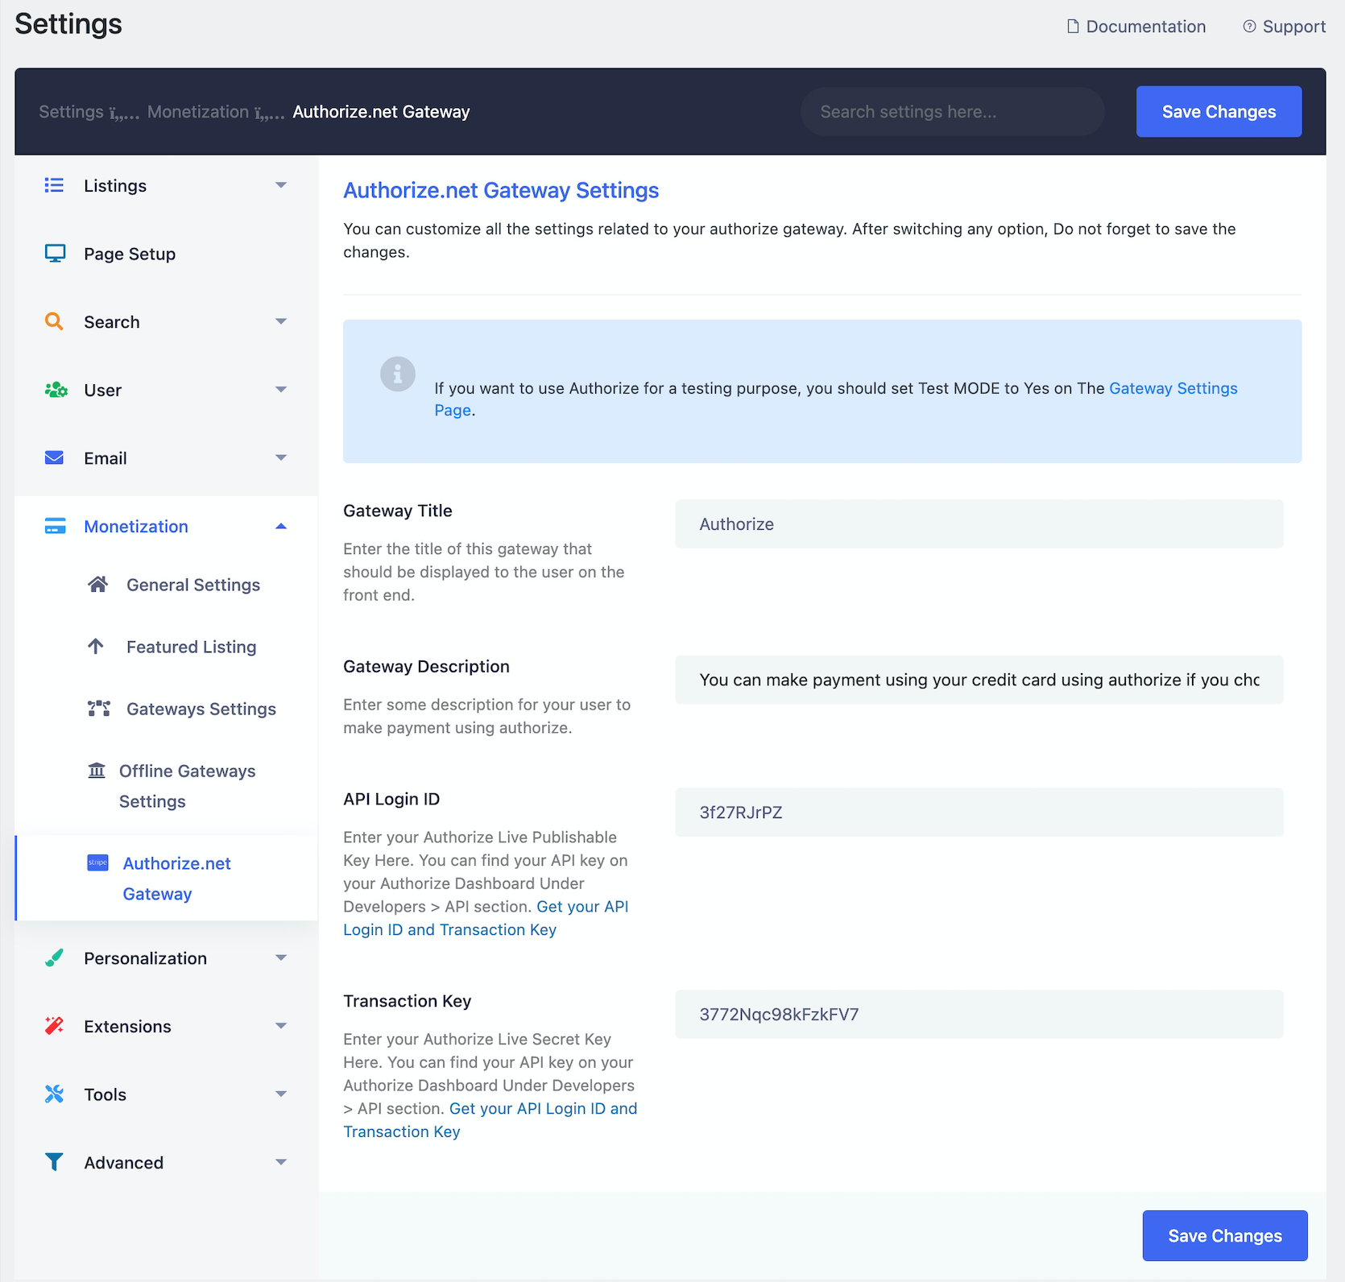
Task: Select Authorize.net Gateway in sidebar
Action: (176, 878)
